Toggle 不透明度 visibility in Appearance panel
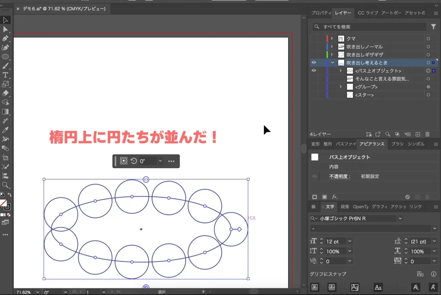The image size is (441, 295). 315,176
